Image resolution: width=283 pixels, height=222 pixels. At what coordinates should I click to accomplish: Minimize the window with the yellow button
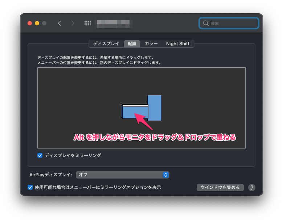tap(37, 23)
